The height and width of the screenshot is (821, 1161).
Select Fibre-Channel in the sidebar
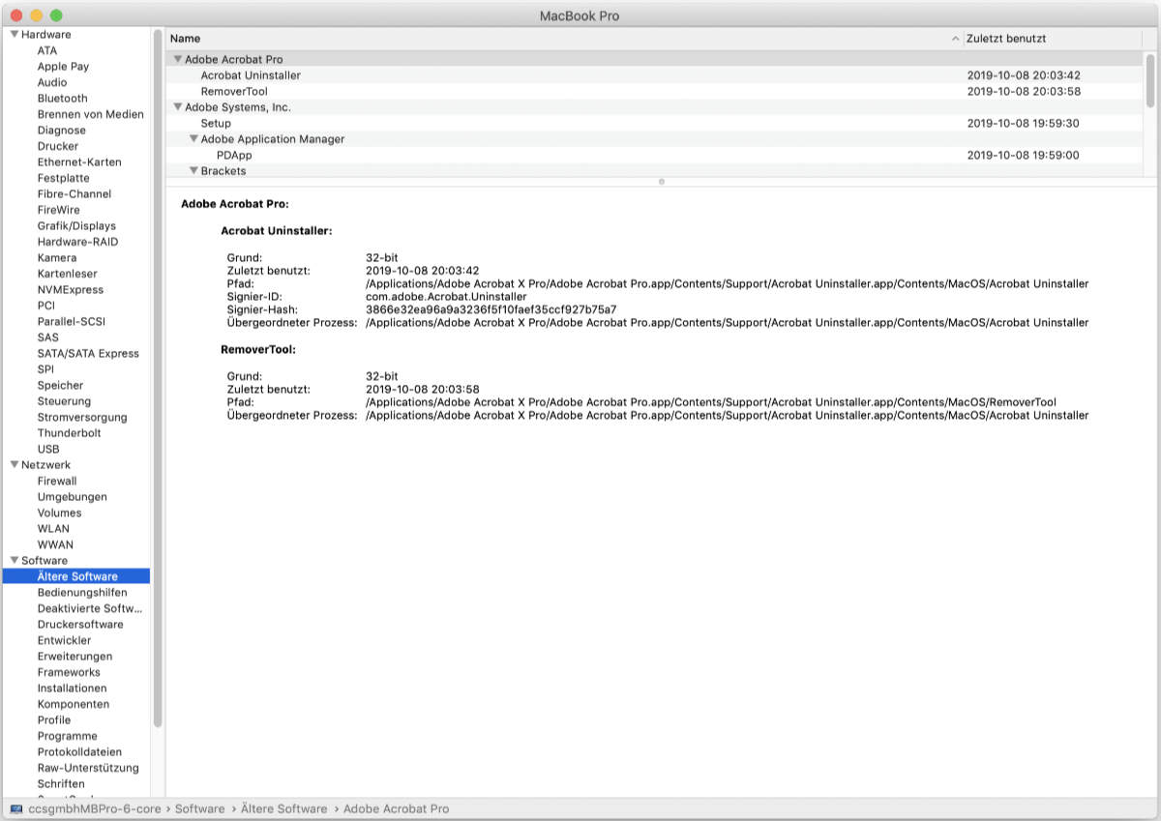74,194
